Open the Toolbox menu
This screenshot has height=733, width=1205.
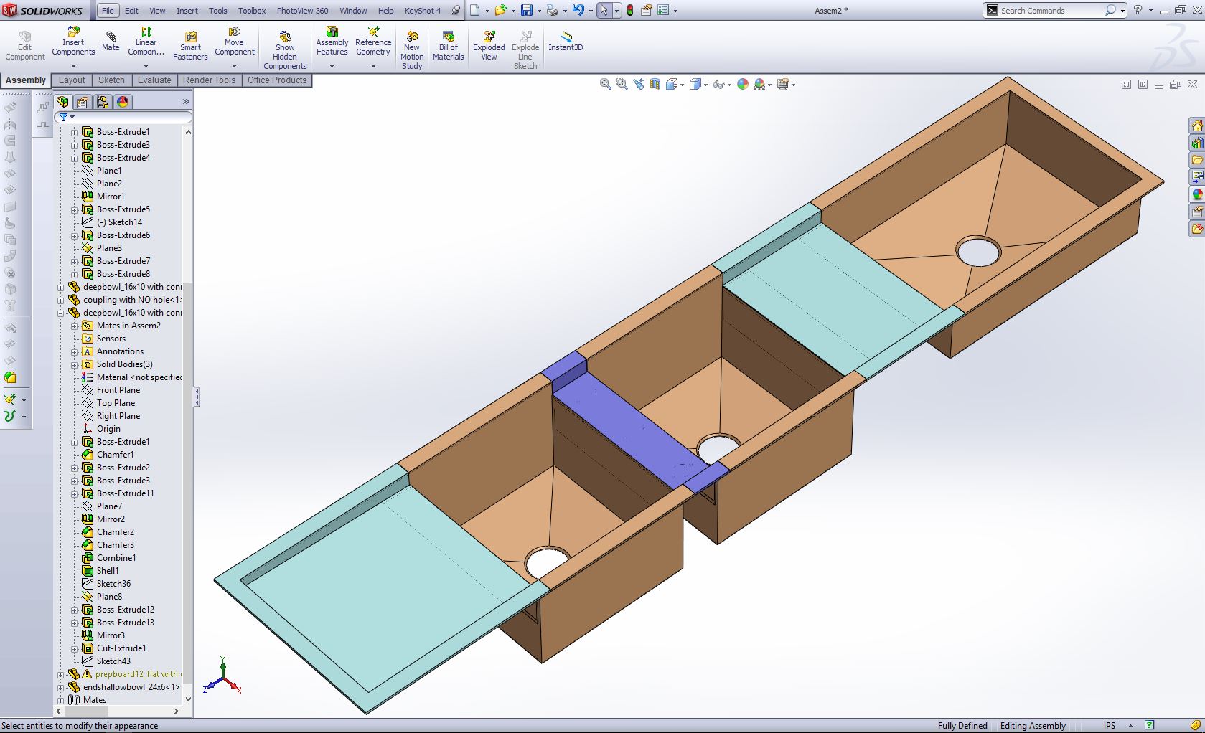point(252,11)
